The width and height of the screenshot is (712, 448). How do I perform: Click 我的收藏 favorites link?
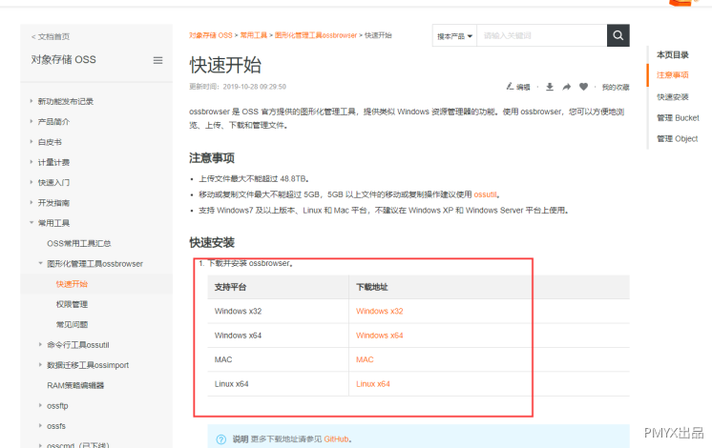(616, 87)
